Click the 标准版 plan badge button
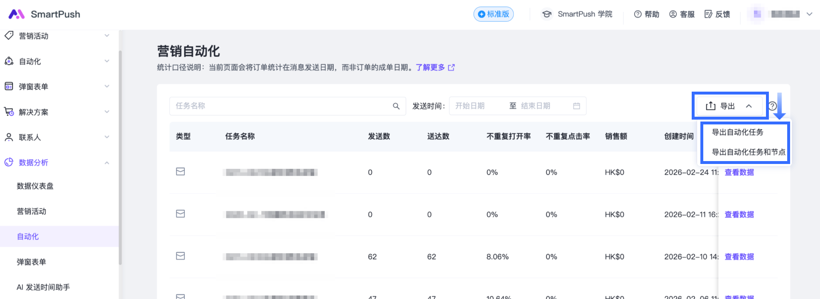The width and height of the screenshot is (820, 299). tap(493, 14)
